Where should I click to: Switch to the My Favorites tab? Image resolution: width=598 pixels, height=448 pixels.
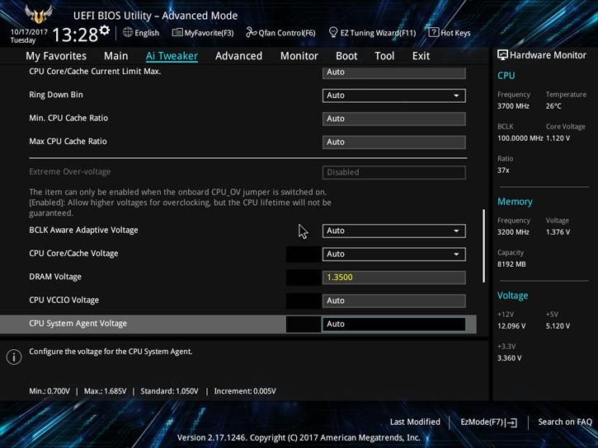click(x=56, y=56)
